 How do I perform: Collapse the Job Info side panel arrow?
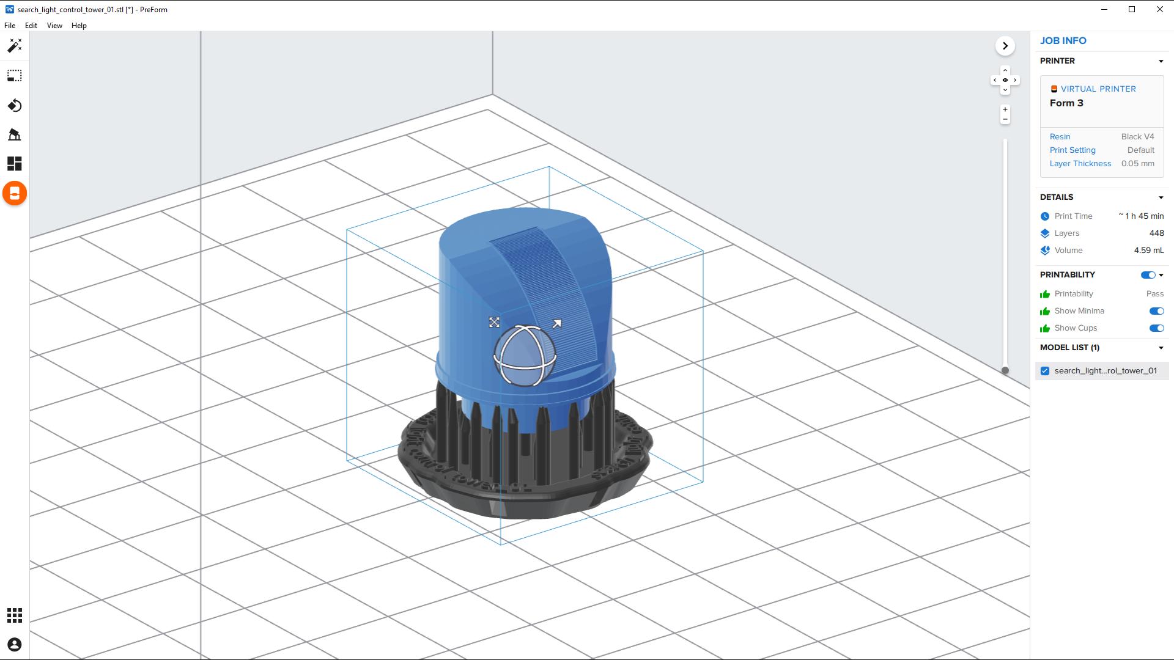[x=1005, y=46]
